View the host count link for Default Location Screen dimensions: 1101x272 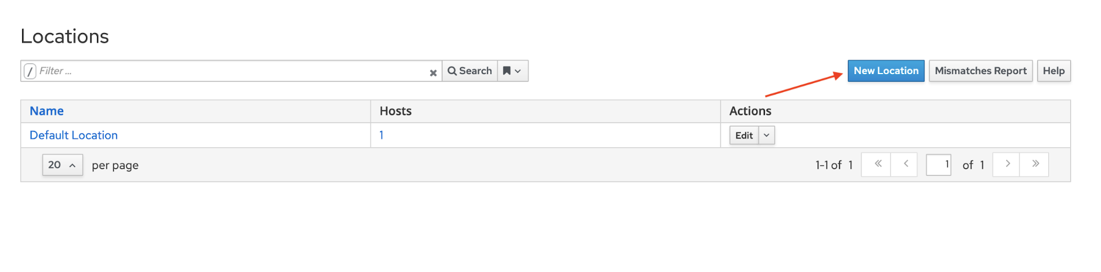[381, 135]
